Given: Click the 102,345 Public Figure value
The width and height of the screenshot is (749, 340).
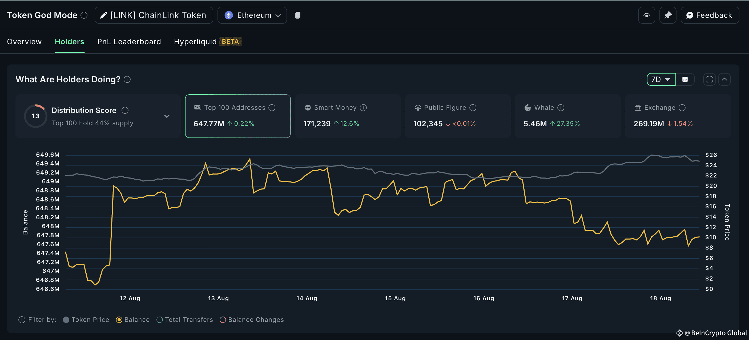Looking at the screenshot, I should click(x=428, y=124).
